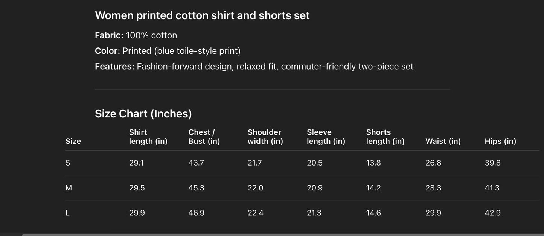The width and height of the screenshot is (544, 236).
Task: Click the 42.9 hips value for L
Action: [492, 213]
